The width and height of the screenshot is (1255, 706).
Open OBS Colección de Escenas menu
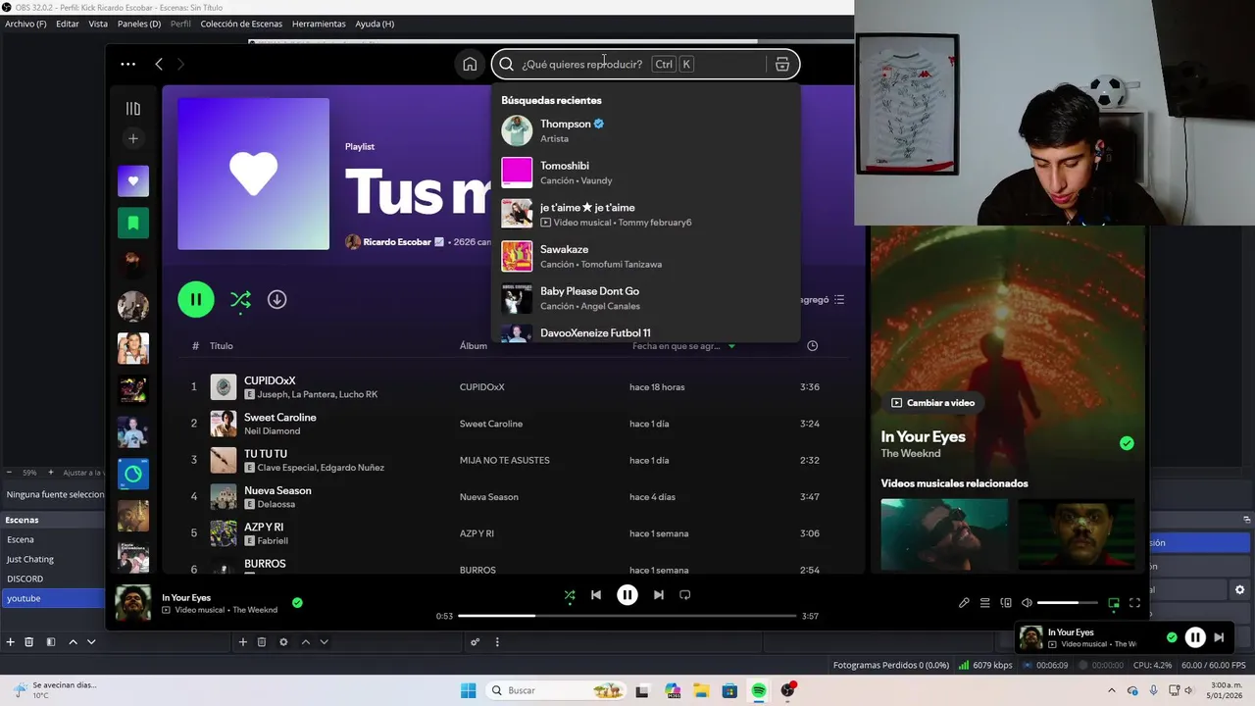(241, 24)
